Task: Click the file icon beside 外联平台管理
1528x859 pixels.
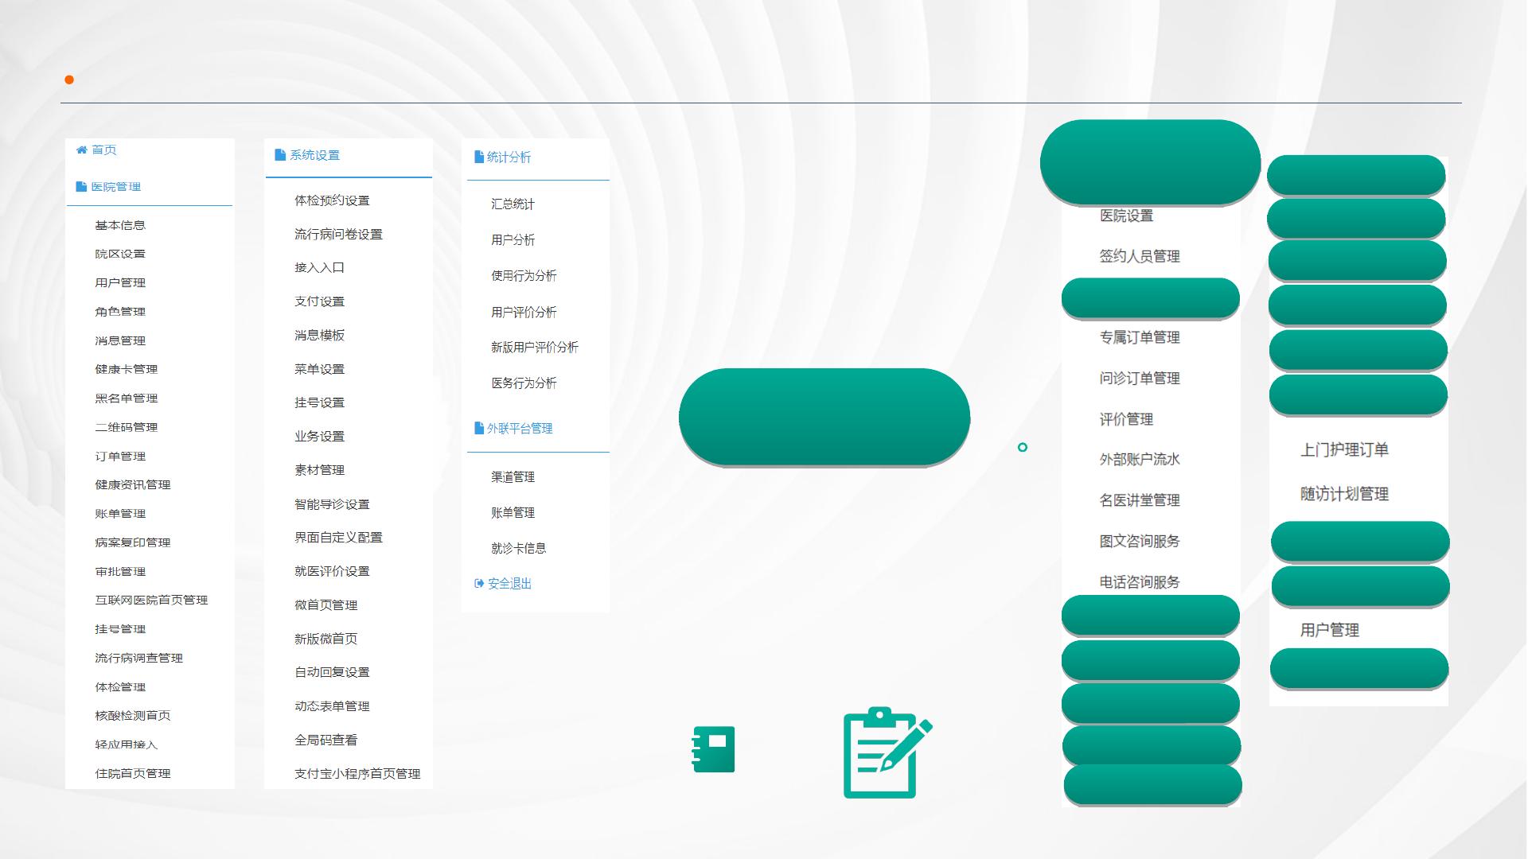Action: coord(479,428)
